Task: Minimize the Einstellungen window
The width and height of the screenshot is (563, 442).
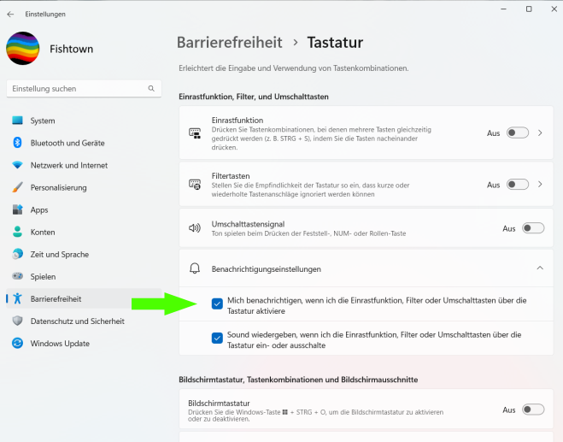Action: click(x=504, y=9)
